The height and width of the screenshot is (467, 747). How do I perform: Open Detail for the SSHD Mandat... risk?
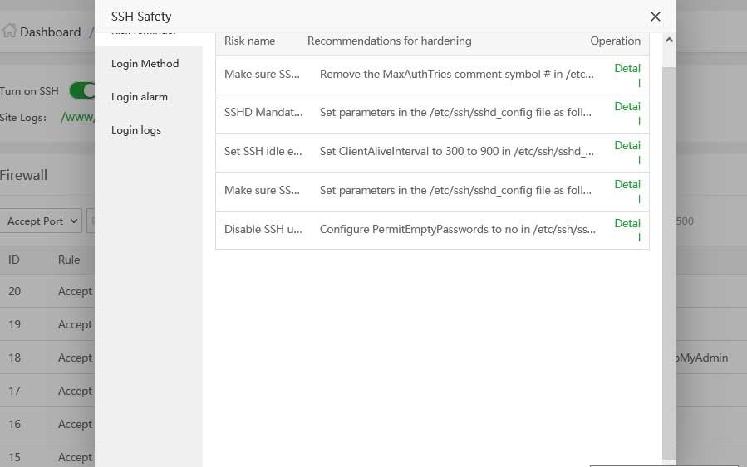tap(627, 114)
